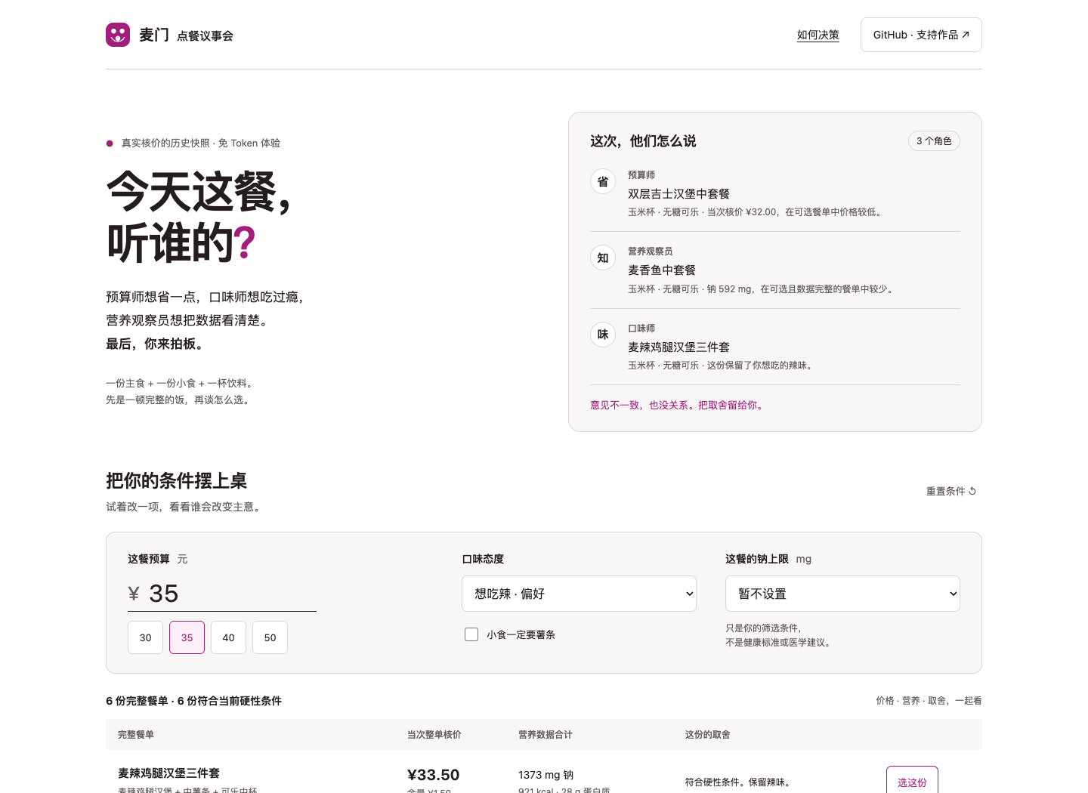1088x793 pixels.
Task: Click the 符合硬性条件。保留辣味。 text
Action: 740,782
